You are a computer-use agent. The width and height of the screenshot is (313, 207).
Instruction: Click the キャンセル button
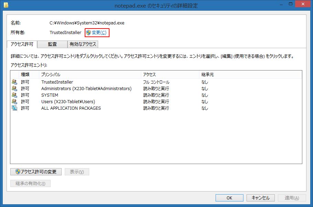click(260, 198)
